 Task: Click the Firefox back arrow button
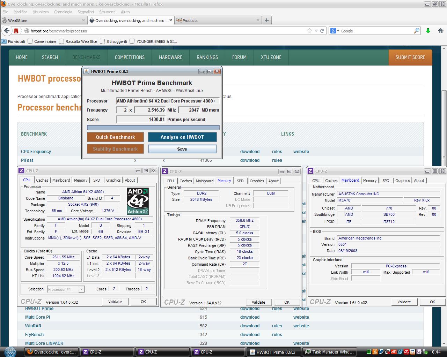pos(7,31)
